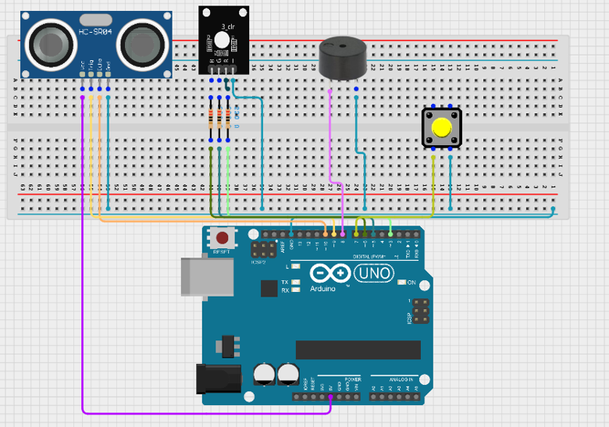This screenshot has width=609, height=427.
Task: Select the olive wire from the pushbutton's left leg
Action: click(x=433, y=187)
